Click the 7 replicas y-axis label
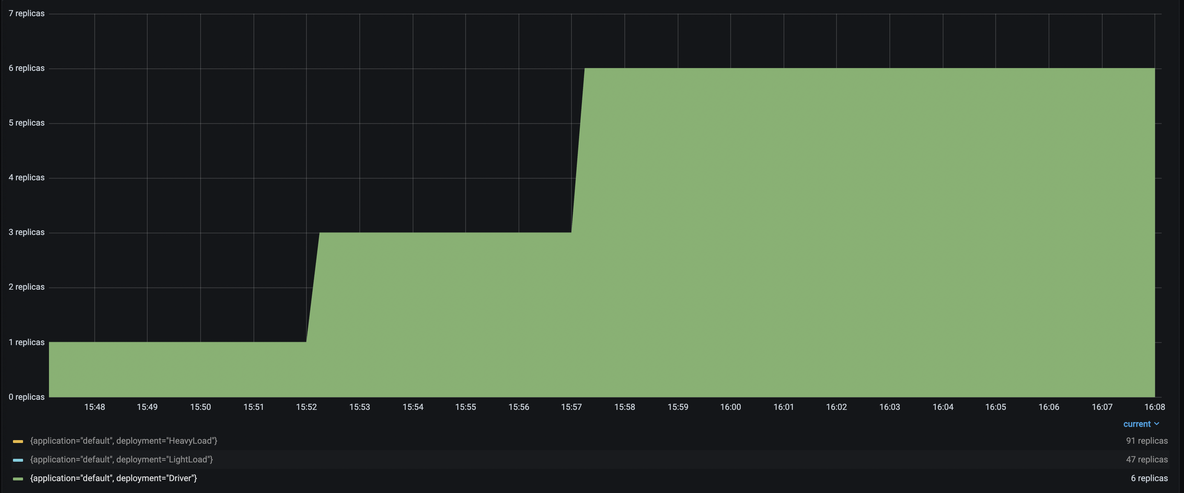This screenshot has width=1184, height=493. point(27,13)
